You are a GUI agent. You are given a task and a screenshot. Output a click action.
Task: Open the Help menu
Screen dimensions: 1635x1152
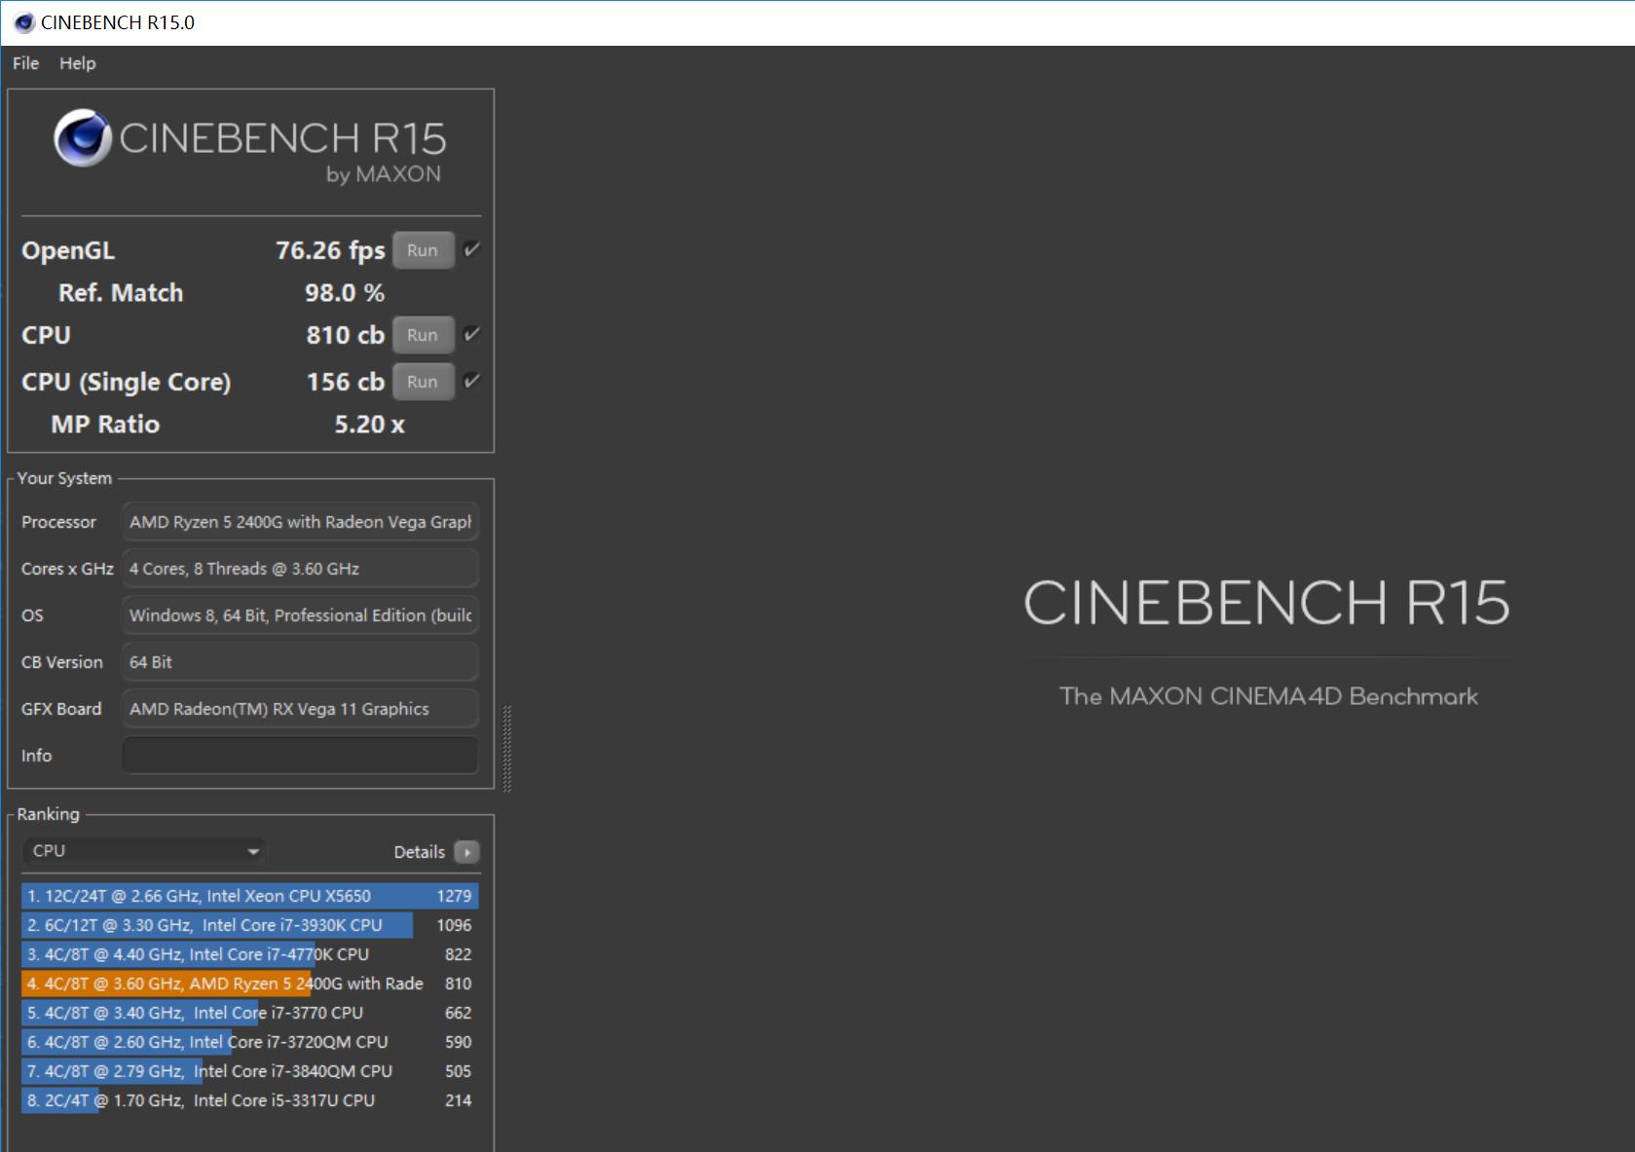[x=78, y=63]
